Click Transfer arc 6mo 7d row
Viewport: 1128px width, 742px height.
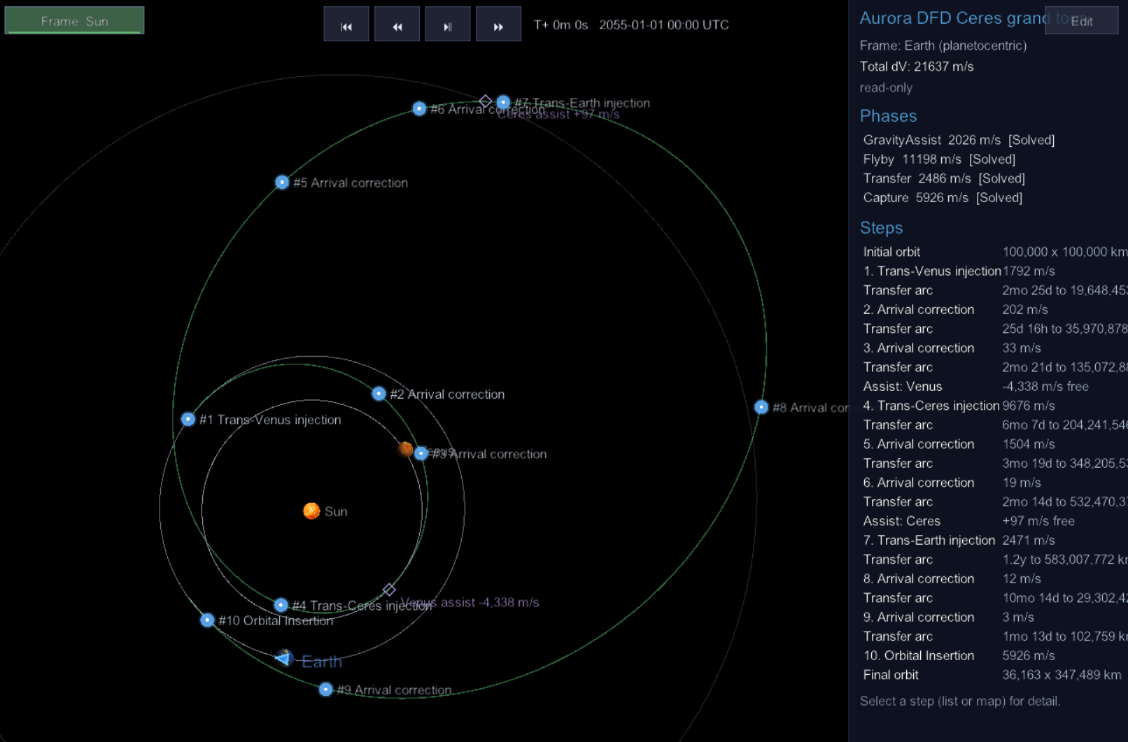[994, 425]
